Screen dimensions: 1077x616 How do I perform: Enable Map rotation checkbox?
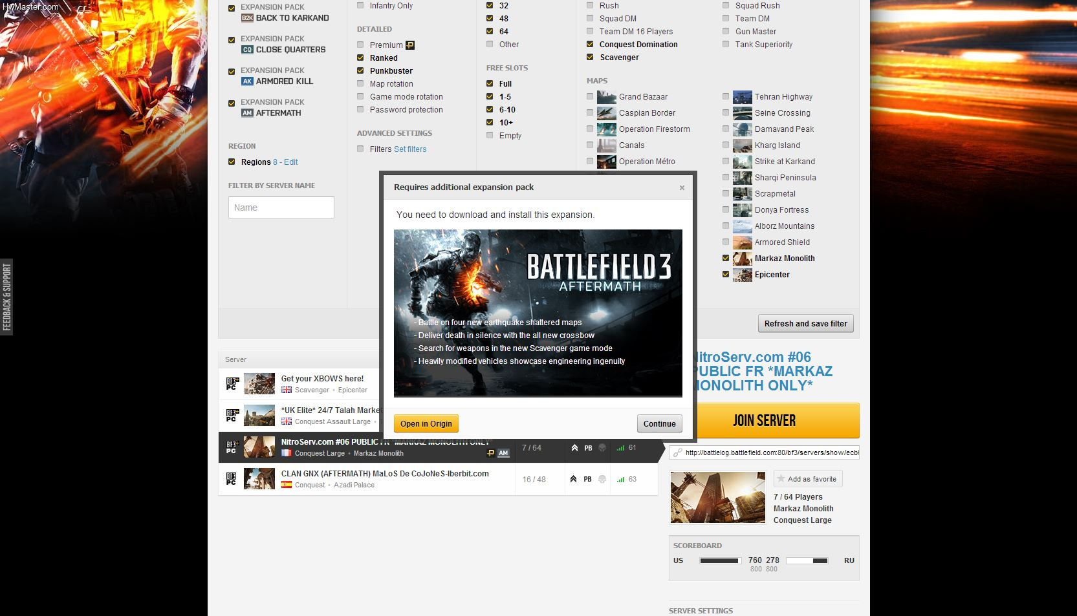tap(360, 83)
